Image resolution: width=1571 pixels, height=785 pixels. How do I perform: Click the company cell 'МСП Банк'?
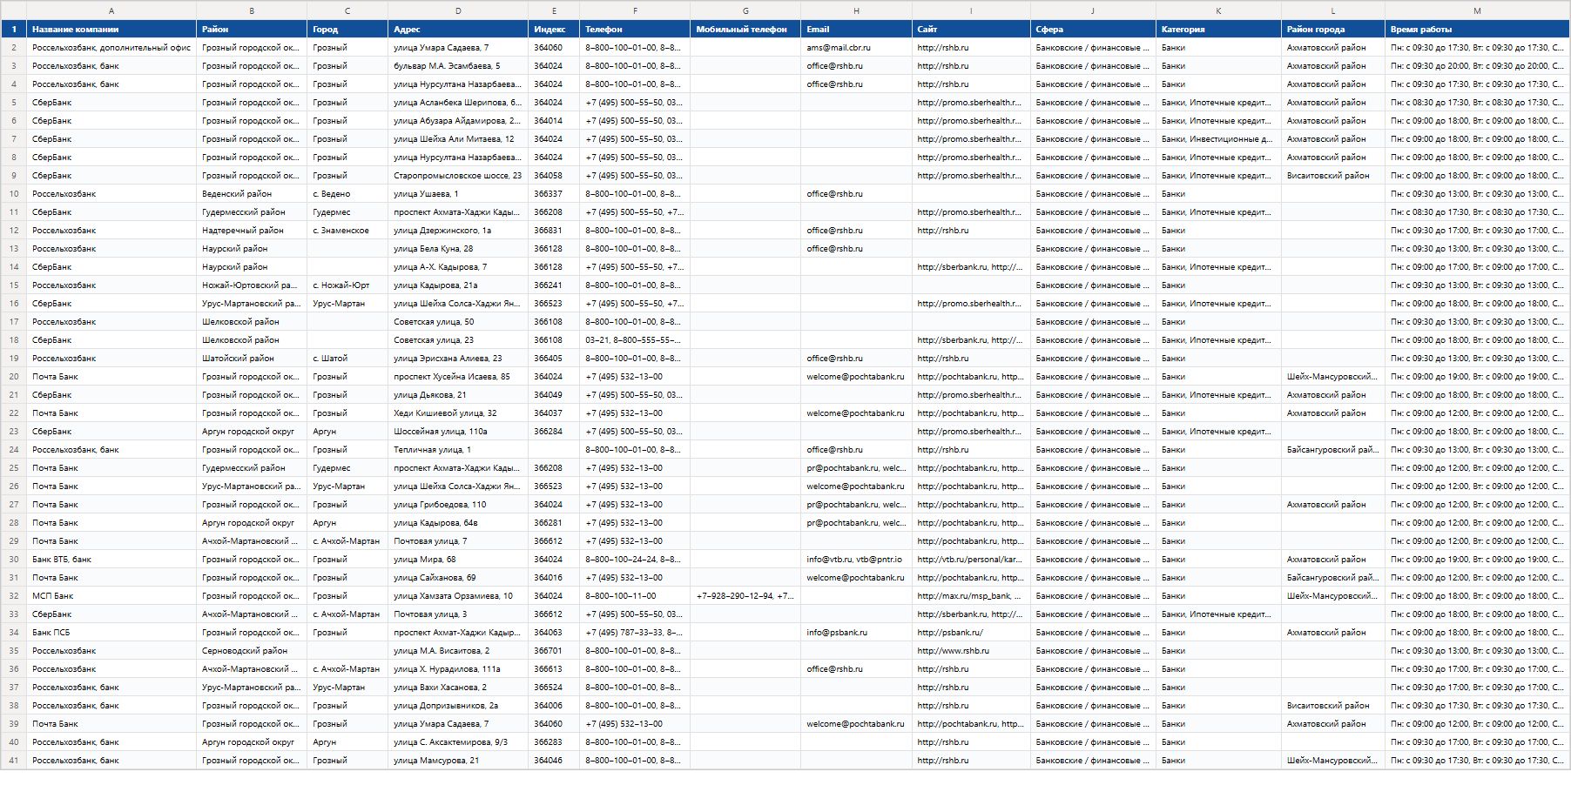coord(111,596)
